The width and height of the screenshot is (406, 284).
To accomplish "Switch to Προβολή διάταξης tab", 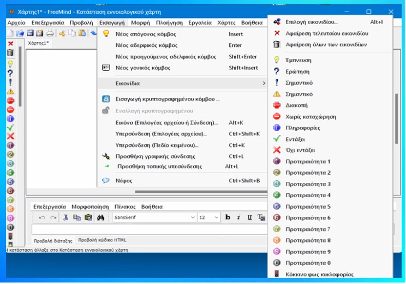I will click(x=53, y=241).
